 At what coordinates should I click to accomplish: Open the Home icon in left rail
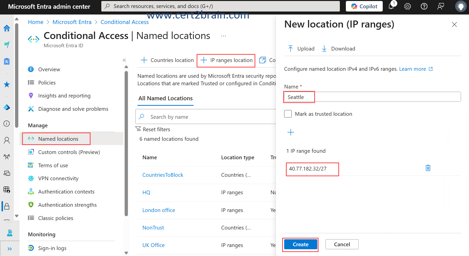point(7,28)
